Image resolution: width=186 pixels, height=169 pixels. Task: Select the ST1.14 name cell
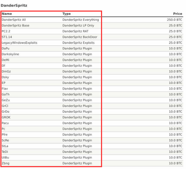pyautogui.click(x=7, y=37)
